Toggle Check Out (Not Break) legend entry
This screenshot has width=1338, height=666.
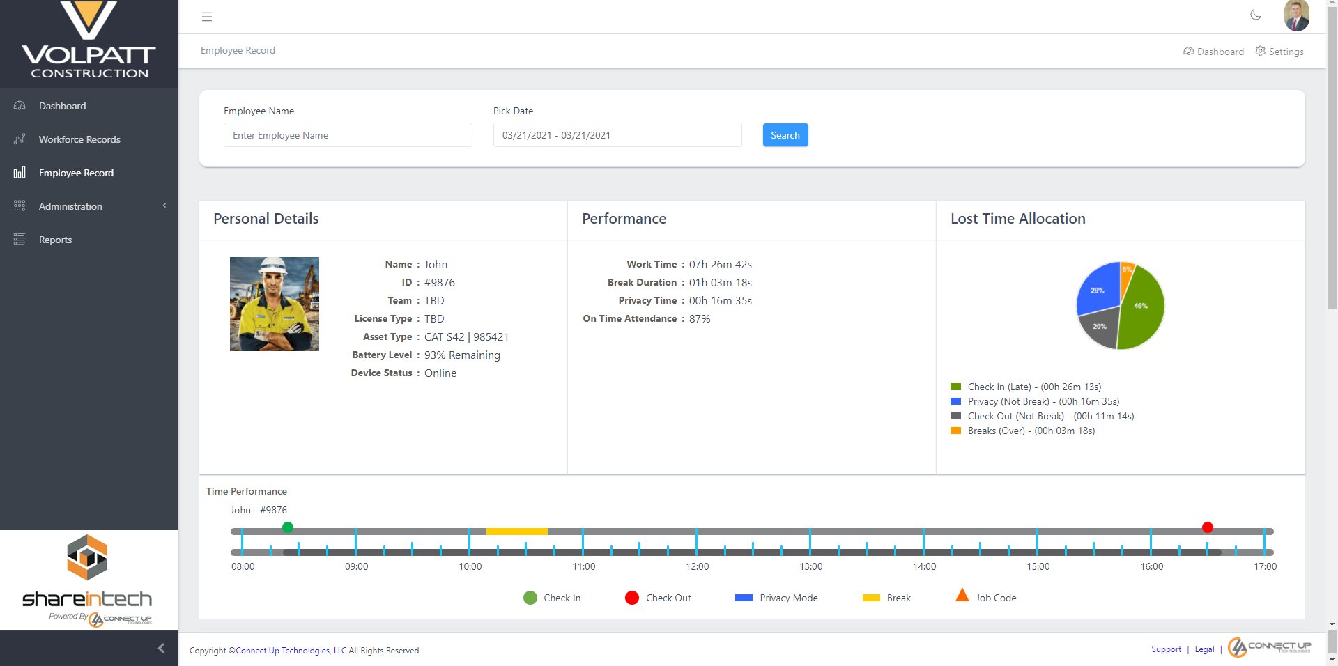tap(1043, 416)
